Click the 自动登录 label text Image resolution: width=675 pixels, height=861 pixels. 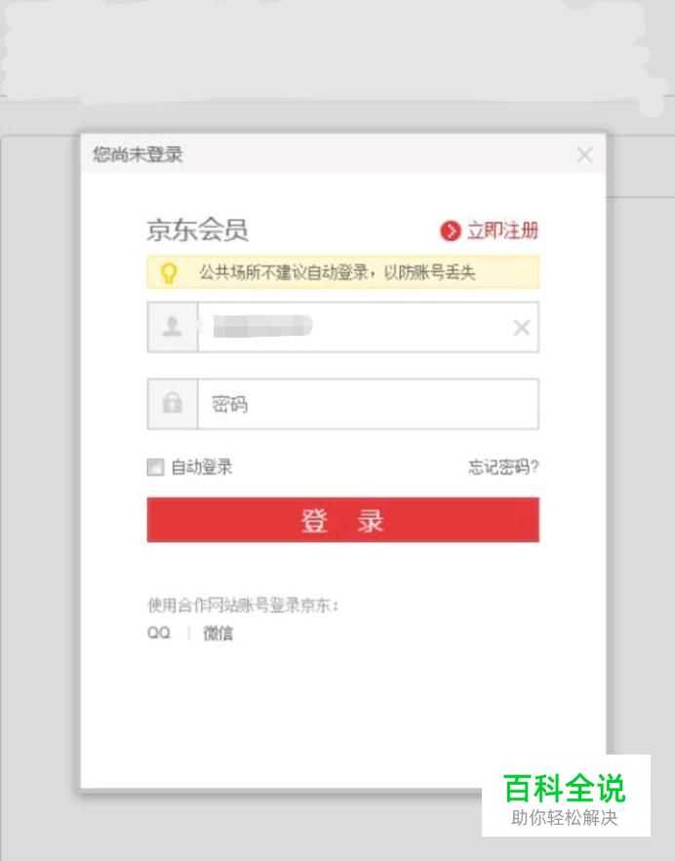coord(201,468)
